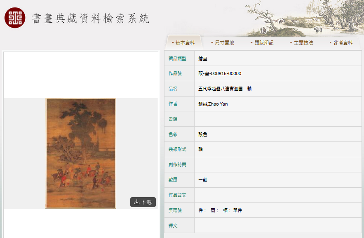Image resolution: width=364 pixels, height=238 pixels.
Task: Click the 釋文 field label
Action: pyautogui.click(x=173, y=225)
